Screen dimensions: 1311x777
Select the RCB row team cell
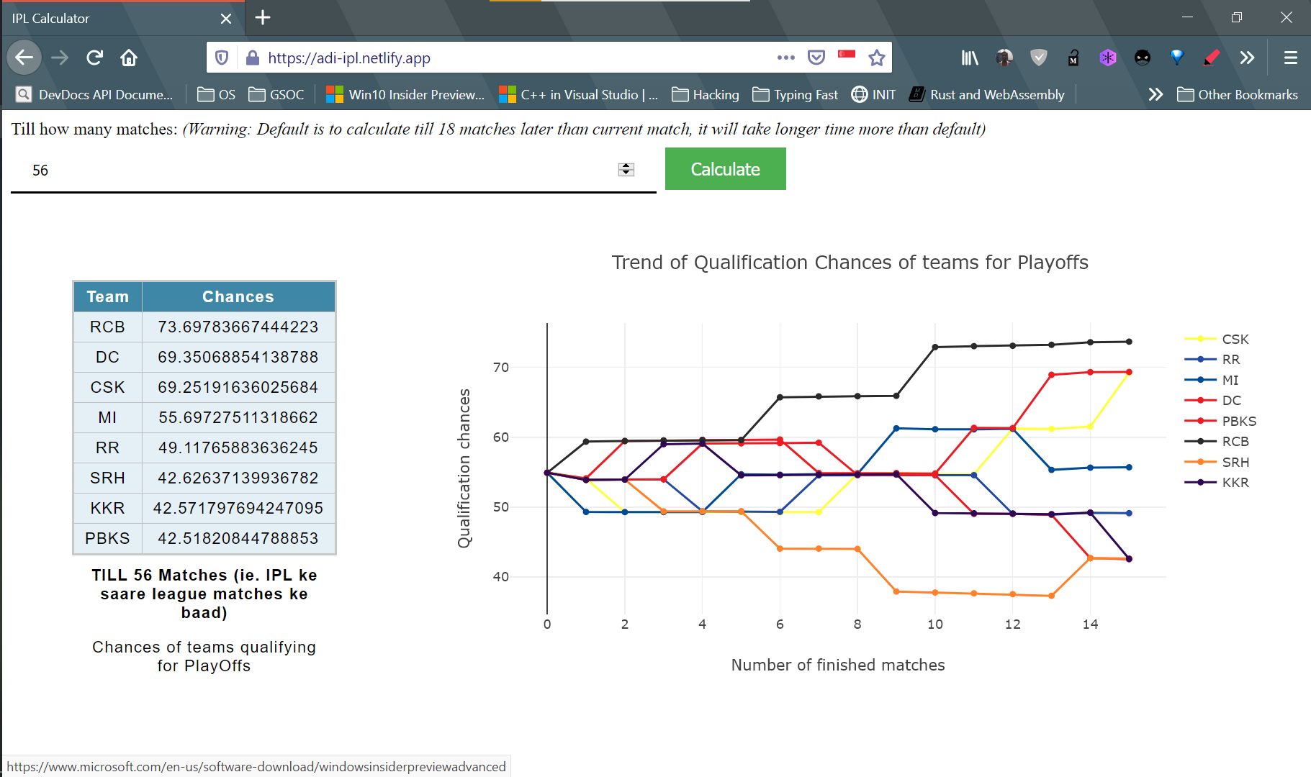tap(108, 327)
